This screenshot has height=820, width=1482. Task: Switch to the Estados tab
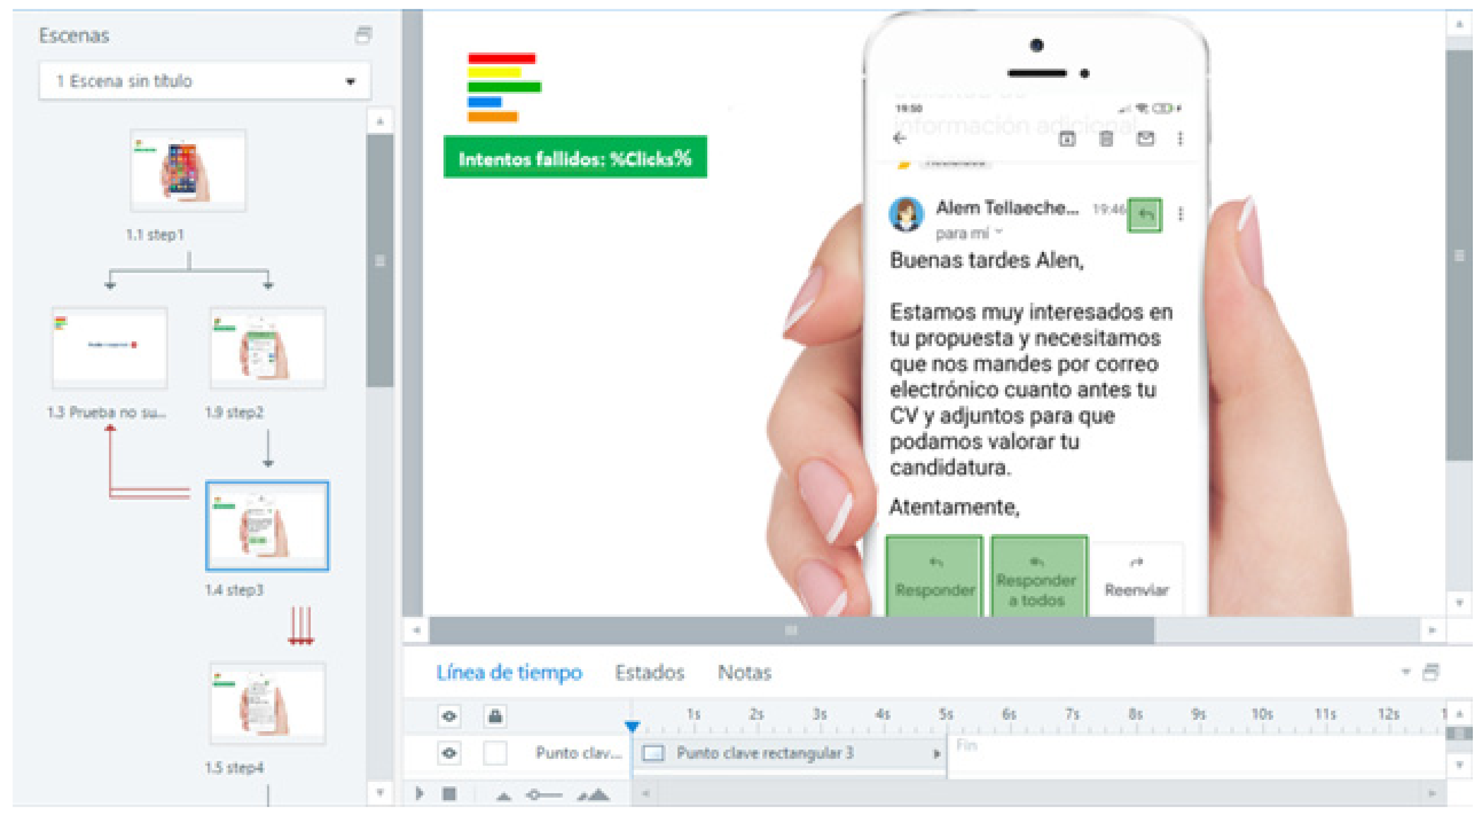[650, 673]
